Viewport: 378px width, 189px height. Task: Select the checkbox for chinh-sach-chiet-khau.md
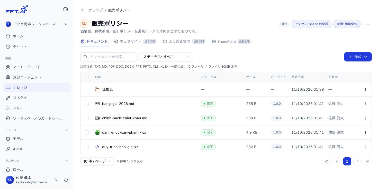pos(87,118)
